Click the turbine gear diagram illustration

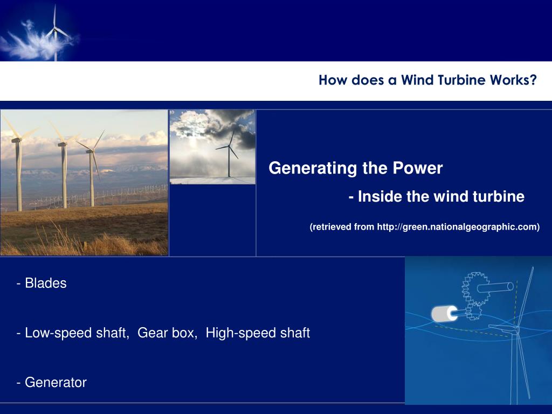pyautogui.click(x=479, y=330)
